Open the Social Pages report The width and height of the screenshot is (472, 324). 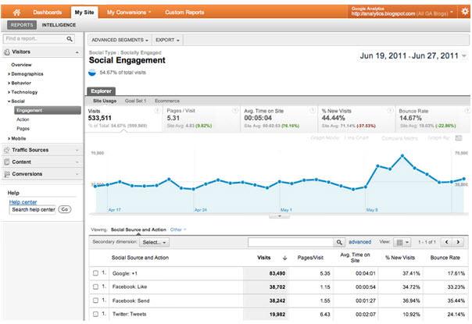[23, 129]
